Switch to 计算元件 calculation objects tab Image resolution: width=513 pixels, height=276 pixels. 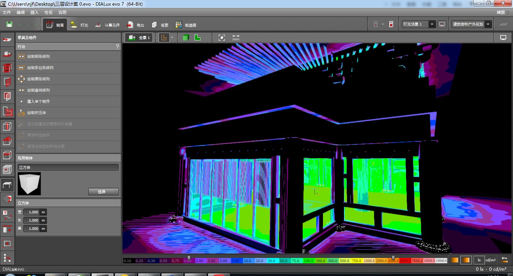107,25
